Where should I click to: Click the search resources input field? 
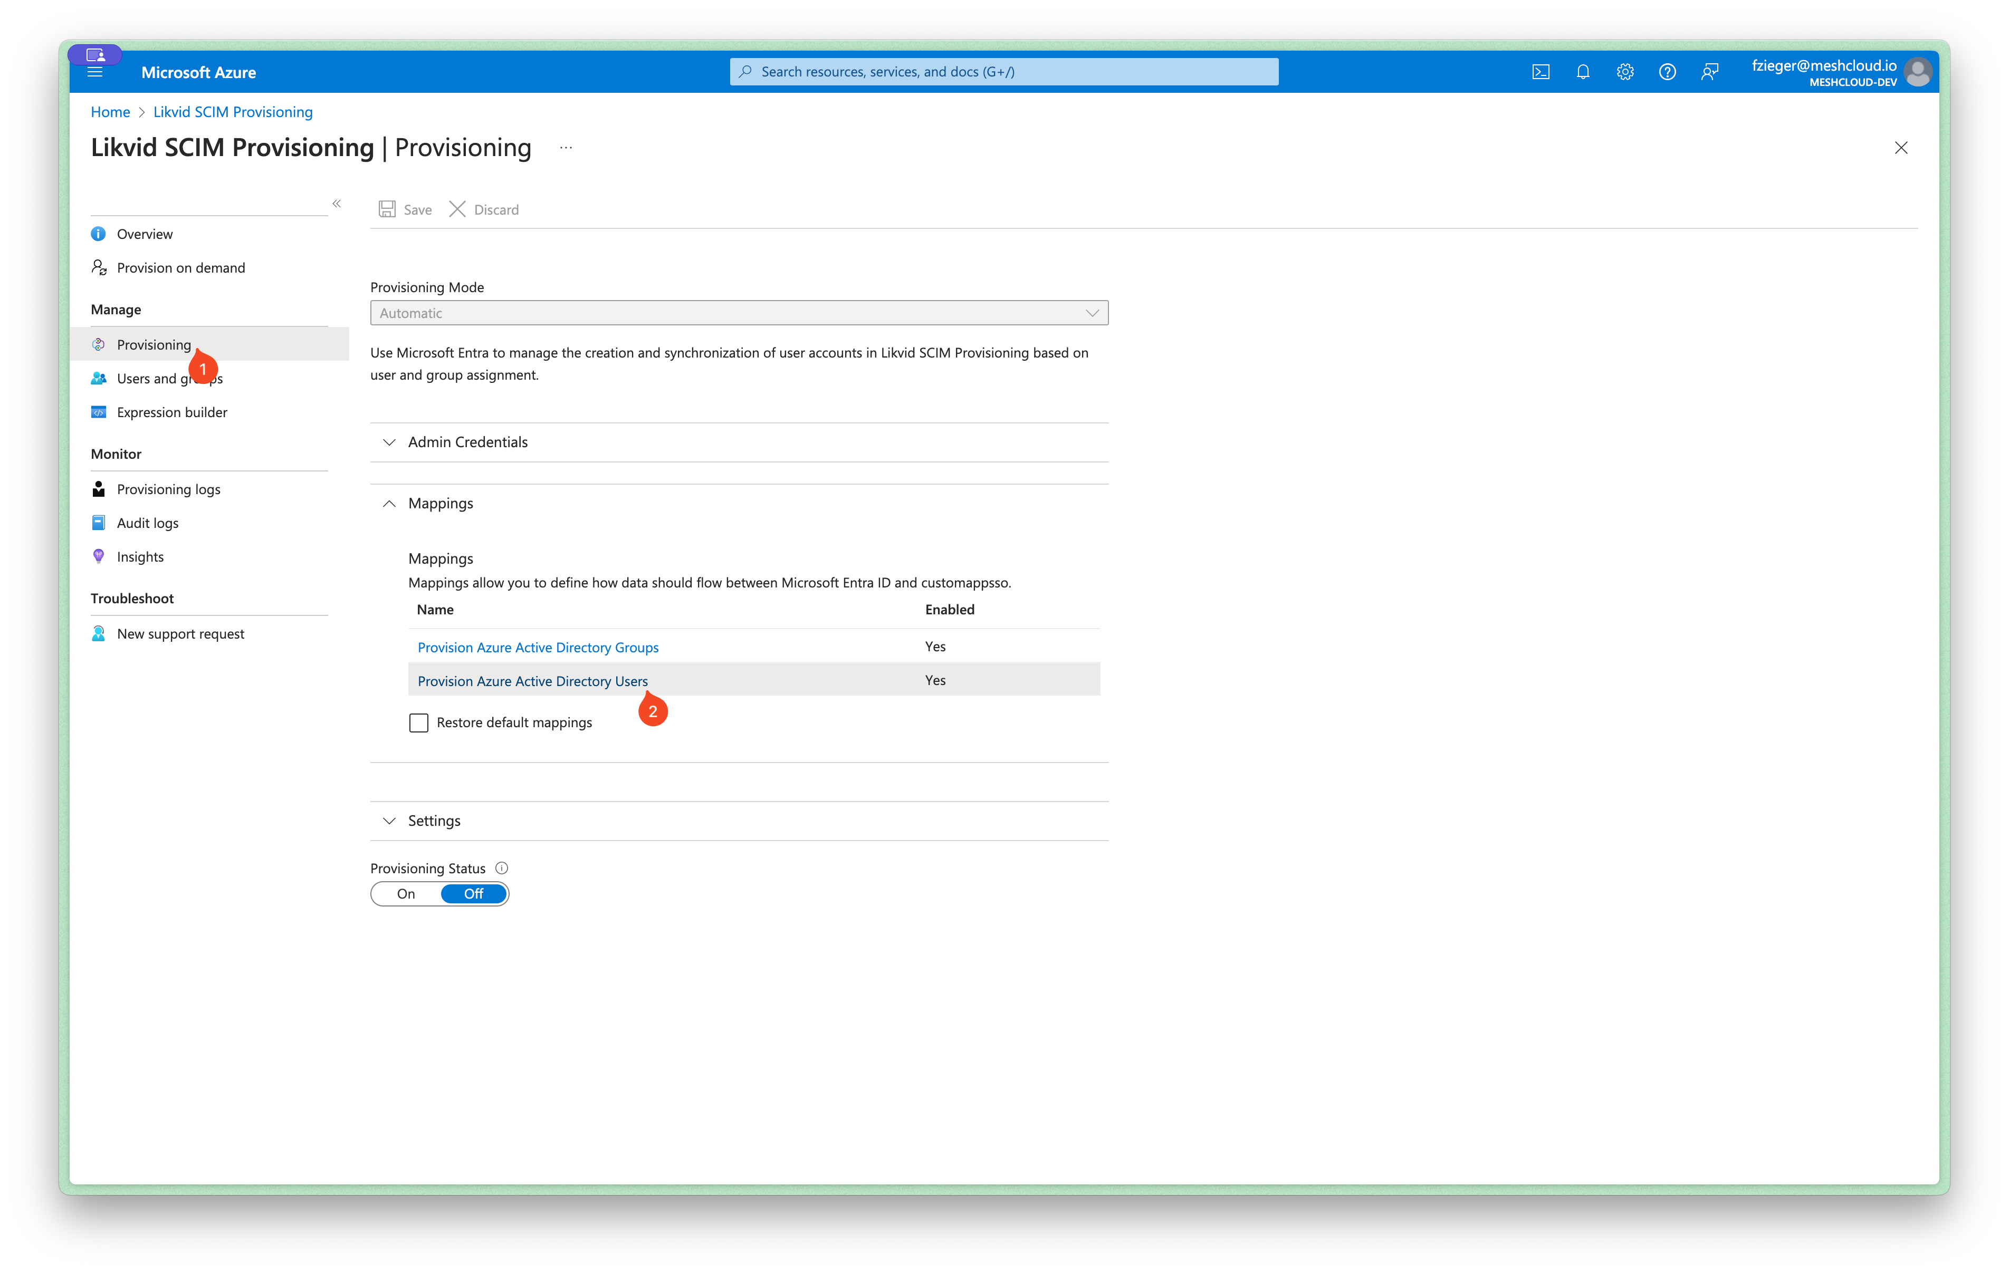pyautogui.click(x=1003, y=72)
